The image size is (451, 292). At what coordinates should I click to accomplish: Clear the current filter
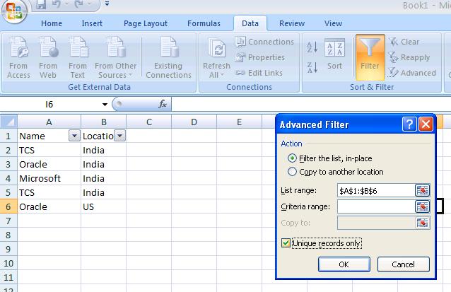404,42
